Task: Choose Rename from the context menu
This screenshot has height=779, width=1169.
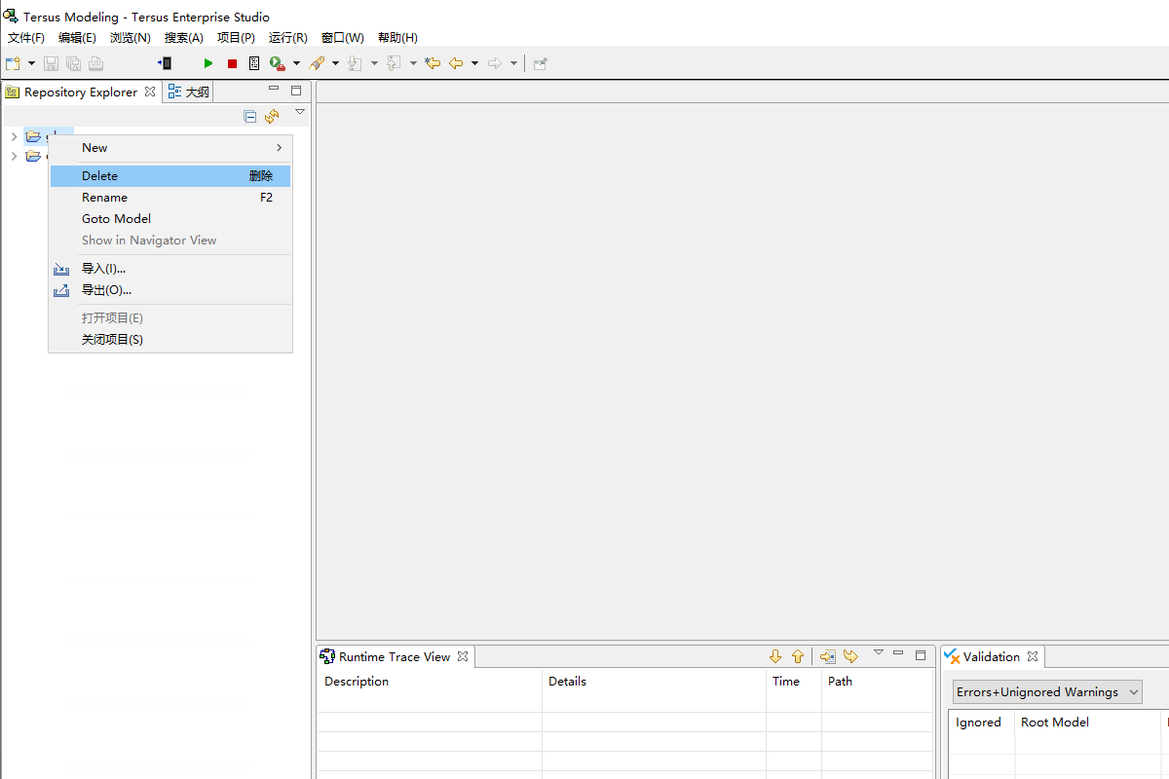Action: pos(170,198)
